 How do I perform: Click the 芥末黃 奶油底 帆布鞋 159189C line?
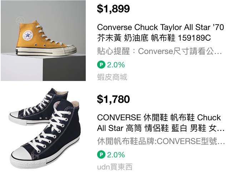pos(154,38)
